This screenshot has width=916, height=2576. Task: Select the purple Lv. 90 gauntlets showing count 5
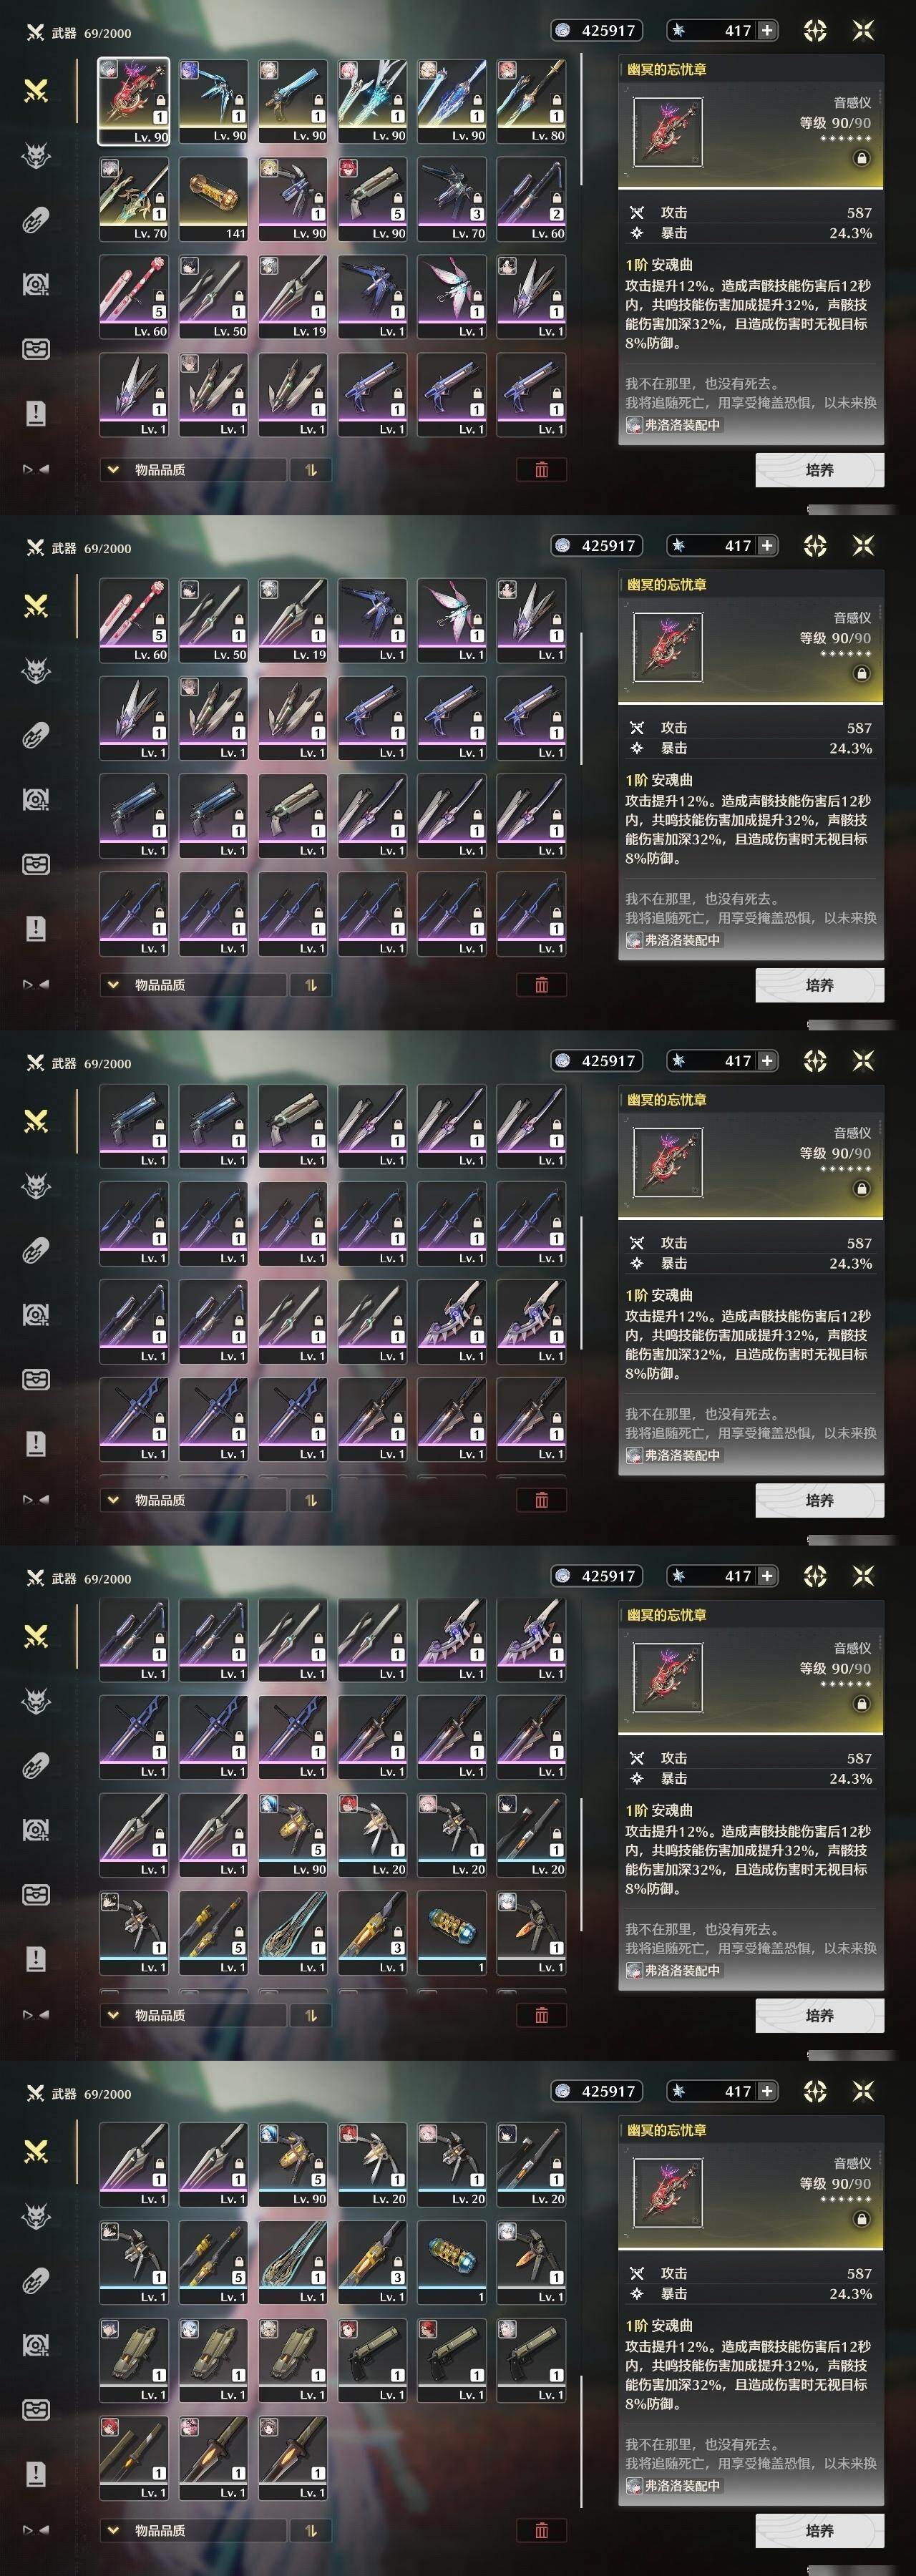tap(372, 198)
